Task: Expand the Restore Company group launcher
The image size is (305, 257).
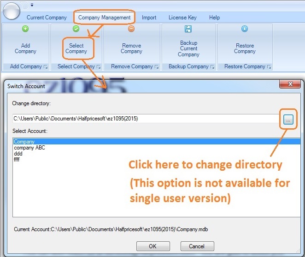Action: [x=269, y=67]
